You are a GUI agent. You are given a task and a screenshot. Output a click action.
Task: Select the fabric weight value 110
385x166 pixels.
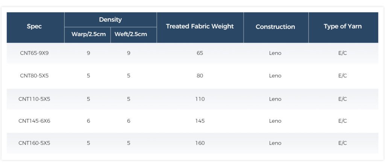pos(200,99)
